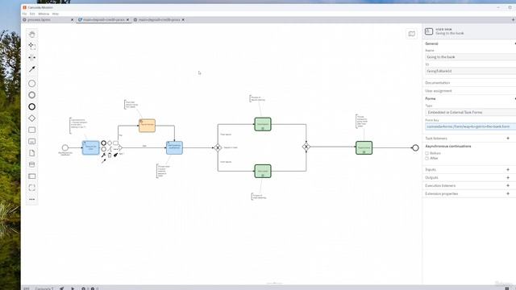Enable the After asynchronous continuation checkbox
The height and width of the screenshot is (290, 516).
[x=427, y=159]
